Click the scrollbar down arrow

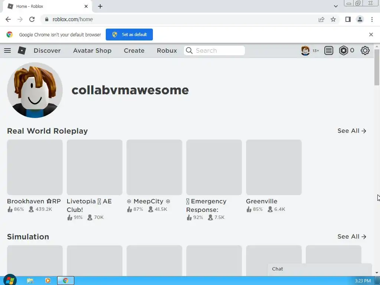coord(377,273)
